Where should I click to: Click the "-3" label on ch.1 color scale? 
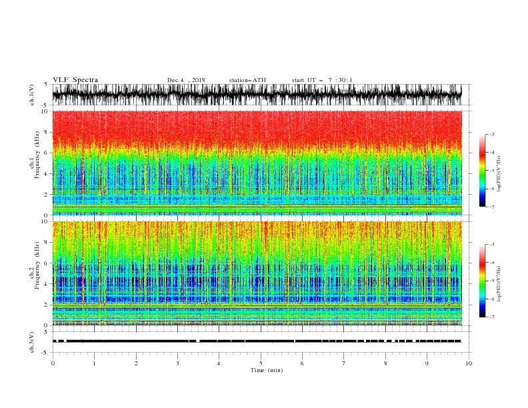[491, 134]
